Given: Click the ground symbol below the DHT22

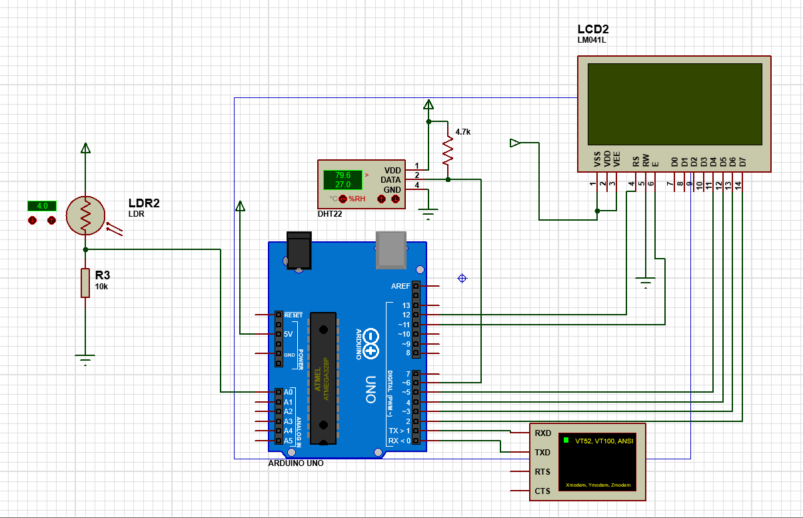Looking at the screenshot, I should [x=427, y=212].
